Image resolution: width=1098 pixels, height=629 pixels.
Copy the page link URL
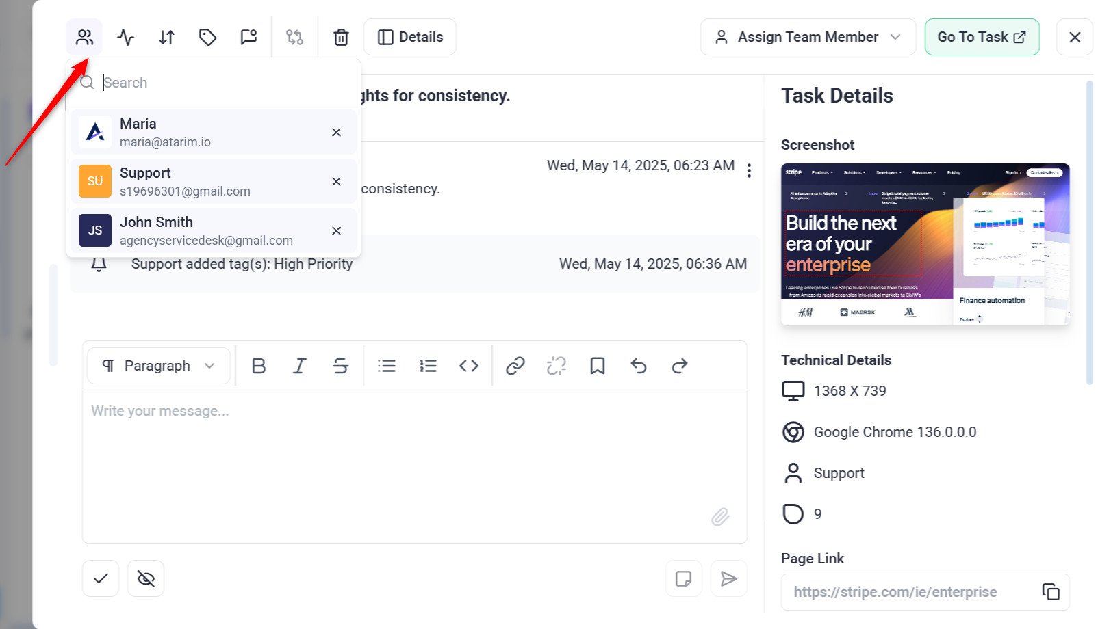click(1050, 591)
